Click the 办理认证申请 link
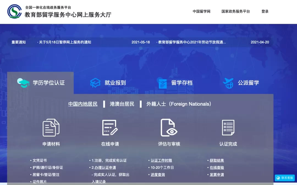 point(105,168)
